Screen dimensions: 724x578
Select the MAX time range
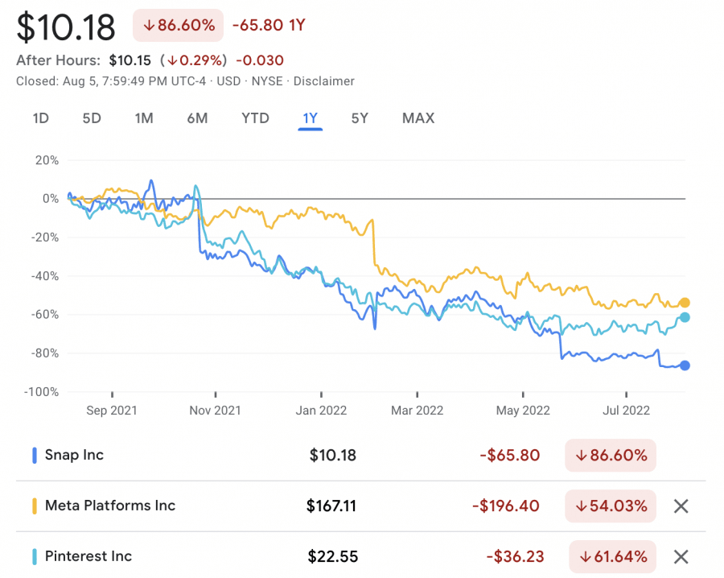click(x=418, y=118)
